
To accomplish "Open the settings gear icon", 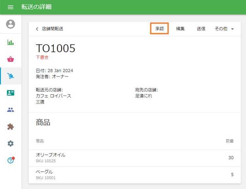I will tap(10, 143).
